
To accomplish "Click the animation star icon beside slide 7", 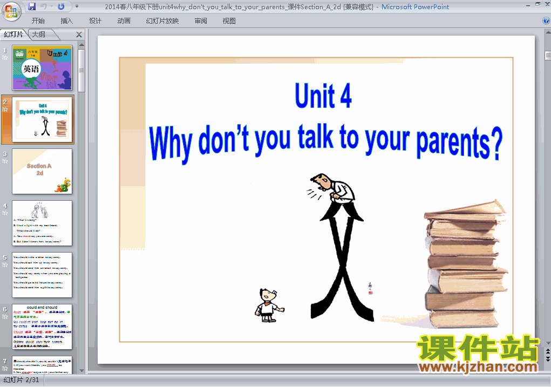I will tap(5, 368).
